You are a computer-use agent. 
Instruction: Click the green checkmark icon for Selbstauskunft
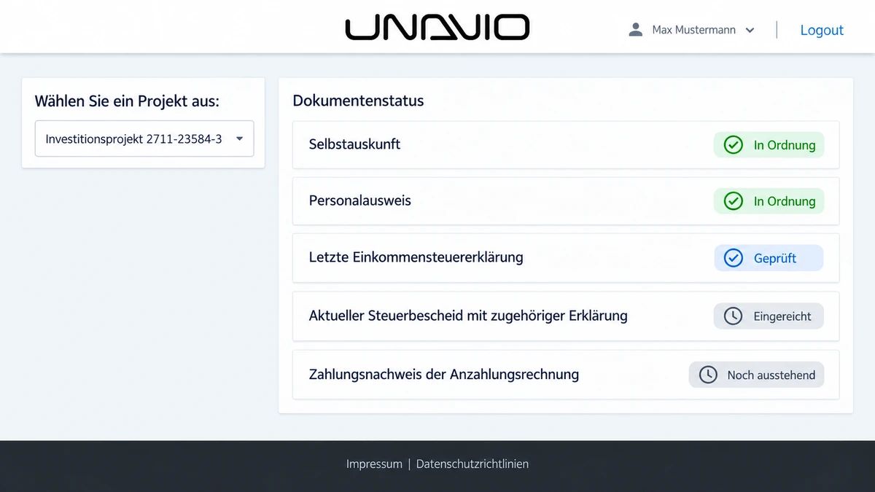click(x=733, y=145)
